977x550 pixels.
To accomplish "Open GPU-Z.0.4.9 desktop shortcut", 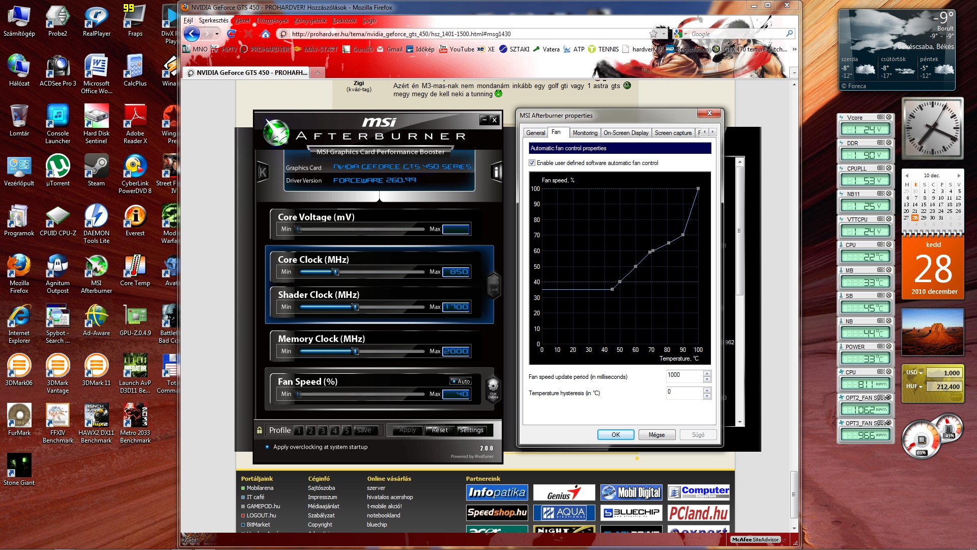I will point(135,320).
